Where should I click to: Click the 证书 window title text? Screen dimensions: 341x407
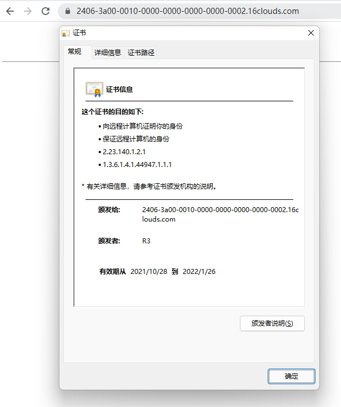pos(79,33)
